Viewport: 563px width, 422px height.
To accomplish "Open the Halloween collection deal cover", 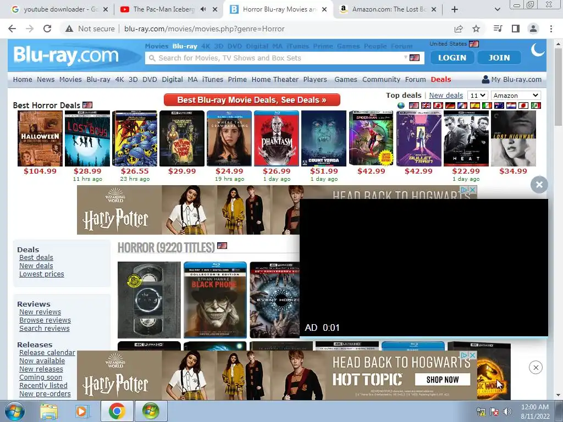I will click(40, 138).
